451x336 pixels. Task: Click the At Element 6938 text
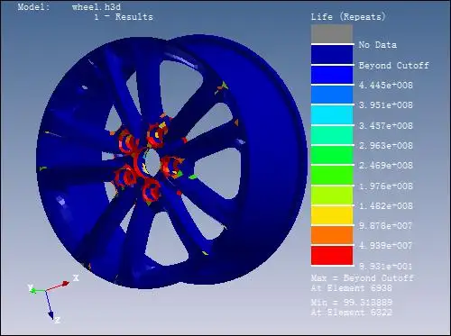(352, 288)
